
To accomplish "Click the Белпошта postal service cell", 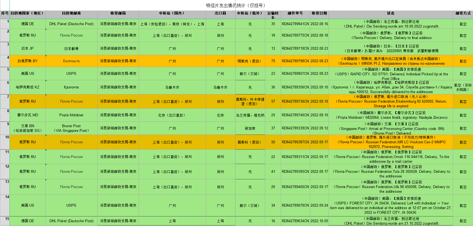I will [x=71, y=61].
